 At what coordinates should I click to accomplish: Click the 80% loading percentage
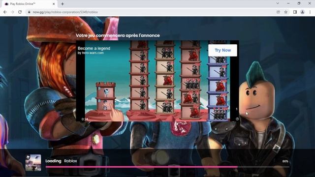pos(285,161)
